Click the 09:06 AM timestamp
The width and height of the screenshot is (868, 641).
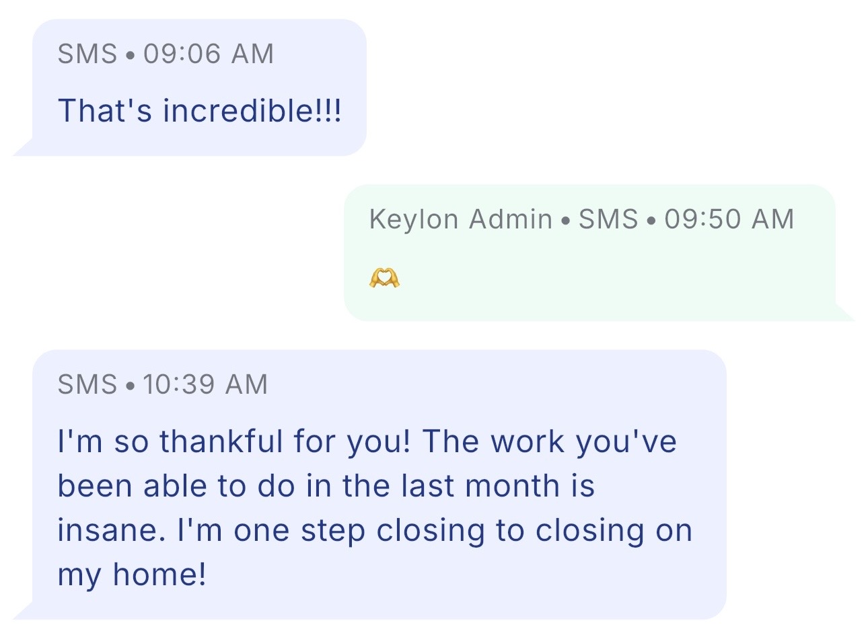(x=209, y=54)
